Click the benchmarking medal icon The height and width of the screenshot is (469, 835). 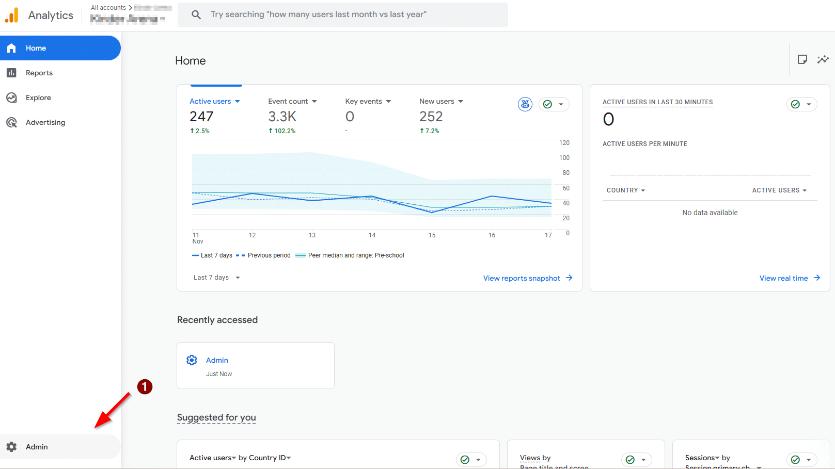[x=525, y=104]
